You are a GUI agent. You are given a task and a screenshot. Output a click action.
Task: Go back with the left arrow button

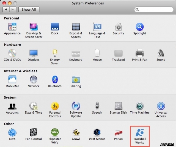6,10
